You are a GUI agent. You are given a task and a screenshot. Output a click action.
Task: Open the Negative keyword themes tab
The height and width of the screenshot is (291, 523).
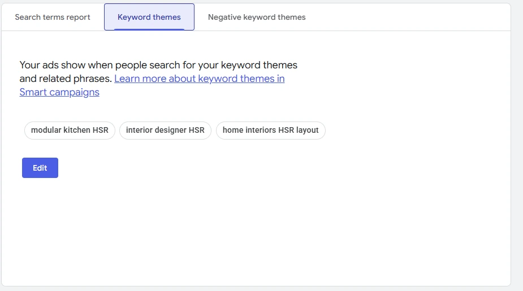point(257,17)
